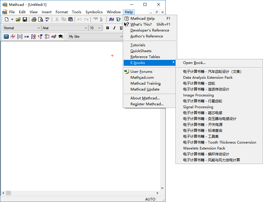The image size is (263, 202).
Task: Create a new worksheet with the New icon
Action: (x=7, y=19)
